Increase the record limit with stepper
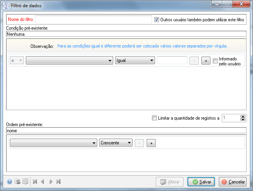 pos(243,117)
